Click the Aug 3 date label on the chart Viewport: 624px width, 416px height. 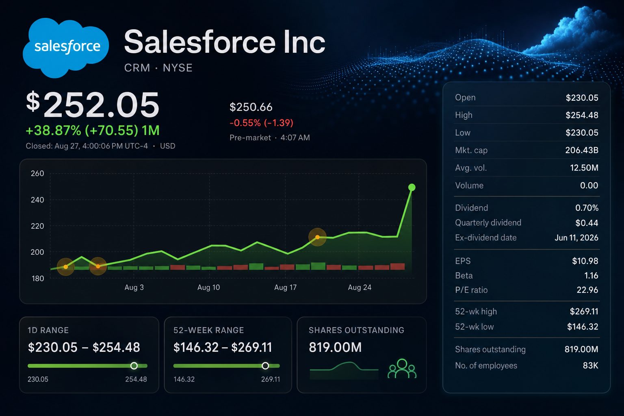134,288
